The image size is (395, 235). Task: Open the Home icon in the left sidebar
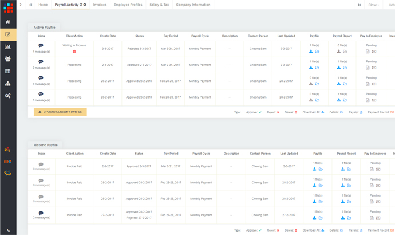[8, 22]
